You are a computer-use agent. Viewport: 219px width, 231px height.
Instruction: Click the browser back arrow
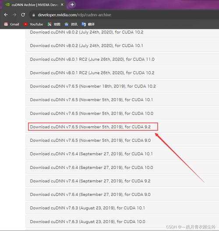6,15
